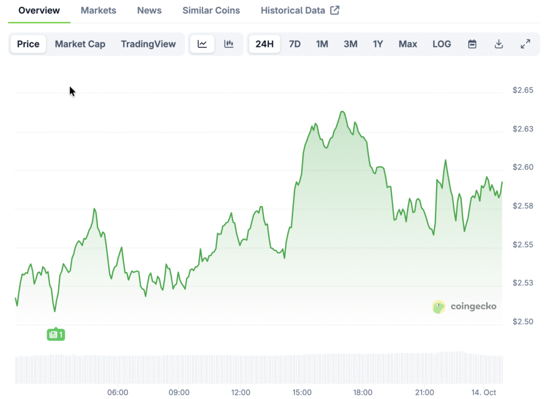Switch to line chart view icon
Viewport: 546px width, 399px height.
[x=202, y=44]
